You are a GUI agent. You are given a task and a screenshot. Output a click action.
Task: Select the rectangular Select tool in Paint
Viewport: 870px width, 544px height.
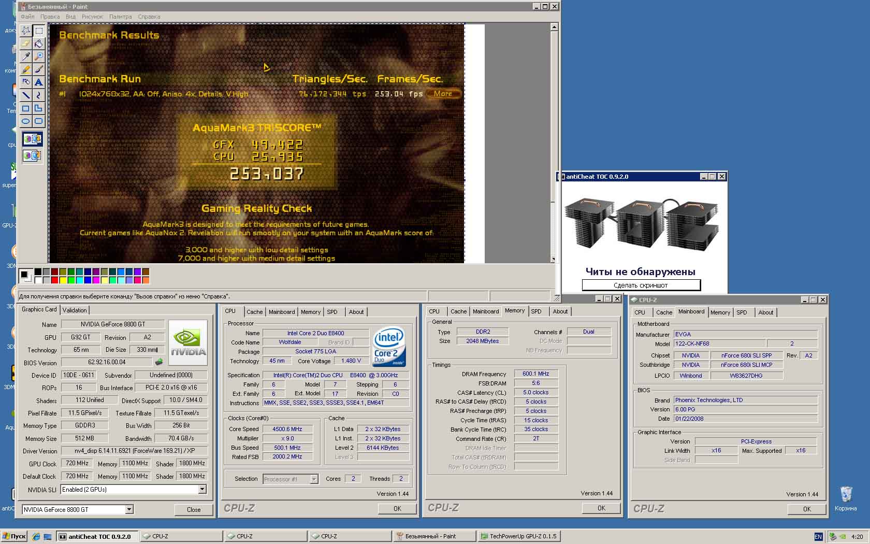pos(39,31)
